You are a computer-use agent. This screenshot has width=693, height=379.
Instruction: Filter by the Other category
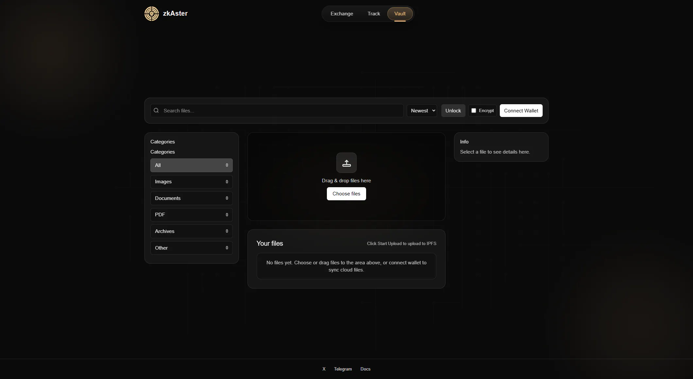coord(192,248)
